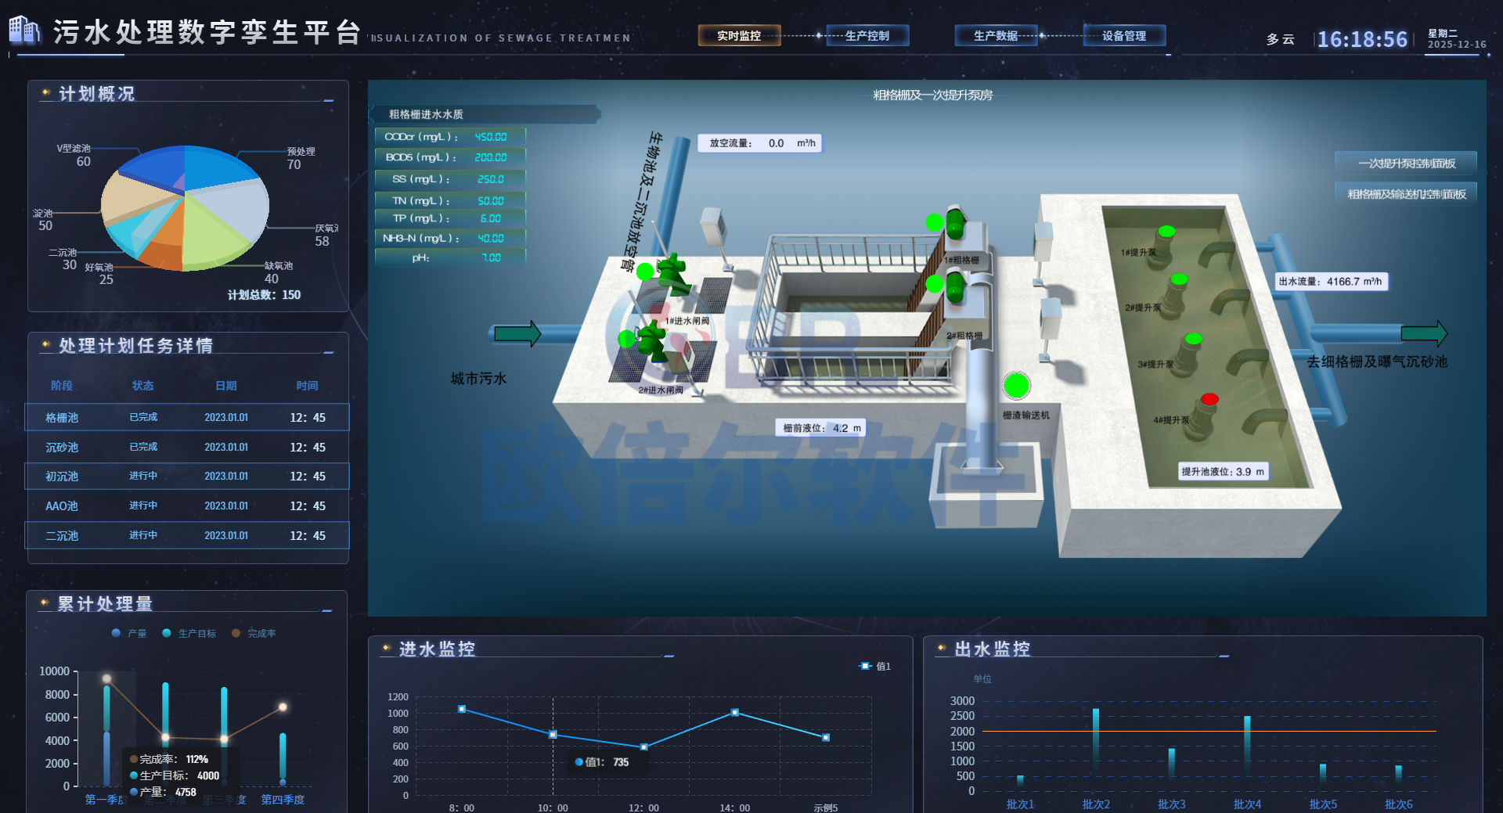Toggle the 完成率 legend series
The image size is (1503, 813).
pyautogui.click(x=254, y=633)
